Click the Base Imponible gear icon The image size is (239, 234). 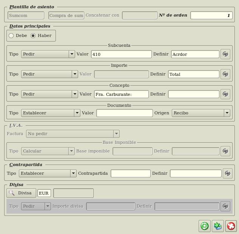coord(225,151)
